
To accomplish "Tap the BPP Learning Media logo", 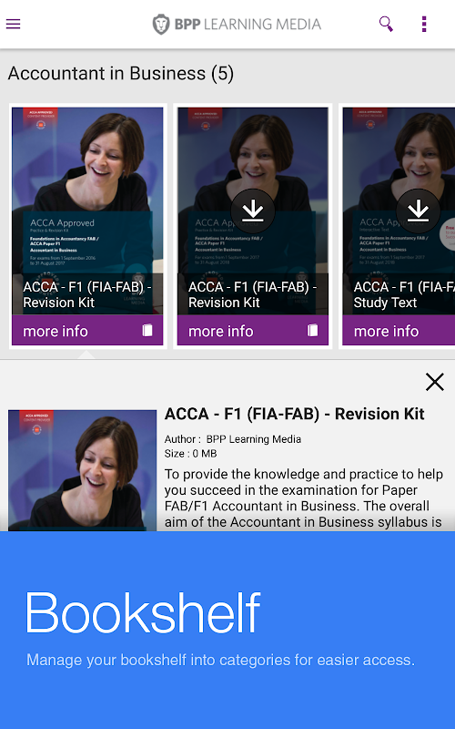I will (237, 25).
